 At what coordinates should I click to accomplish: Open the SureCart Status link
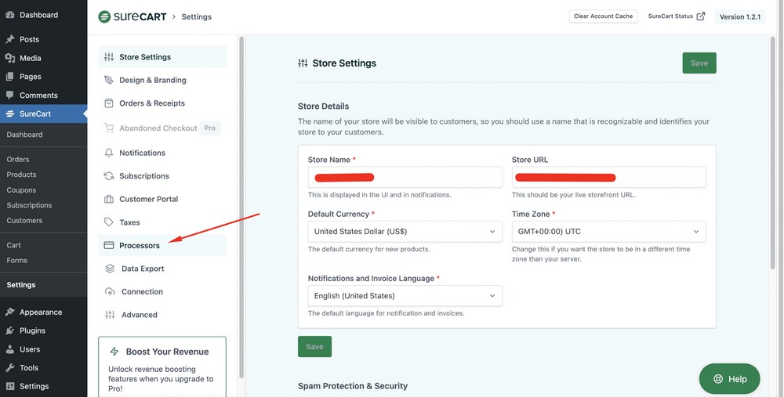click(676, 16)
